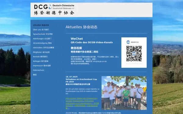Image resolution: width=183 pixels, height=114 pixels.
Task: Go to the Mitglieder page
Action: pyautogui.click(x=41, y=52)
